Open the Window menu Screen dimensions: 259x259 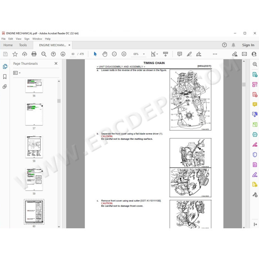click(x=37, y=39)
